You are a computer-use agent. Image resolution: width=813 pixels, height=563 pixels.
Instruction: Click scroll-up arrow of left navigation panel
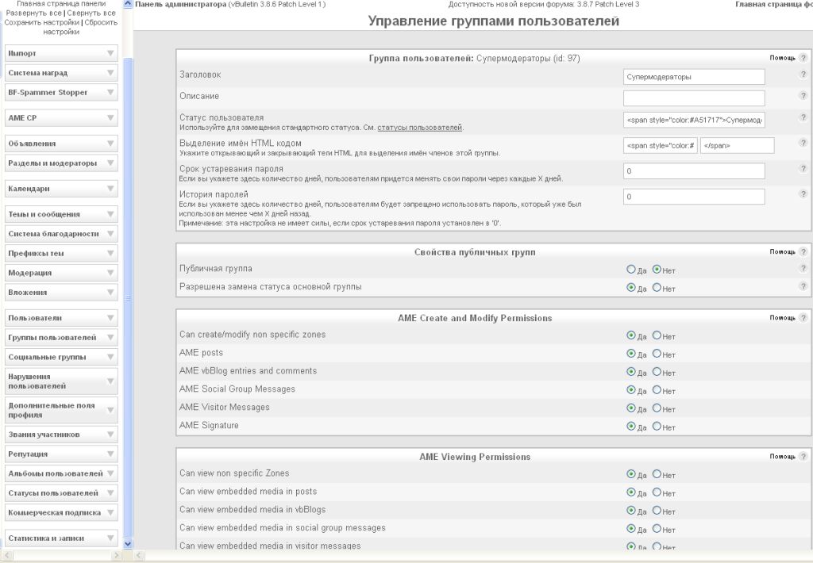(128, 4)
